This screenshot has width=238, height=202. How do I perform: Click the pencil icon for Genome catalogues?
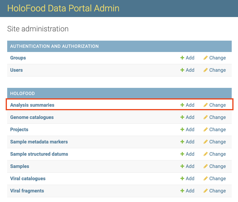point(205,117)
